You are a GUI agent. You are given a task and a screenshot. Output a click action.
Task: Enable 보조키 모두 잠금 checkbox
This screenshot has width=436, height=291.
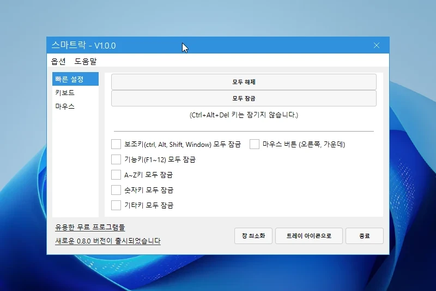pyautogui.click(x=116, y=144)
